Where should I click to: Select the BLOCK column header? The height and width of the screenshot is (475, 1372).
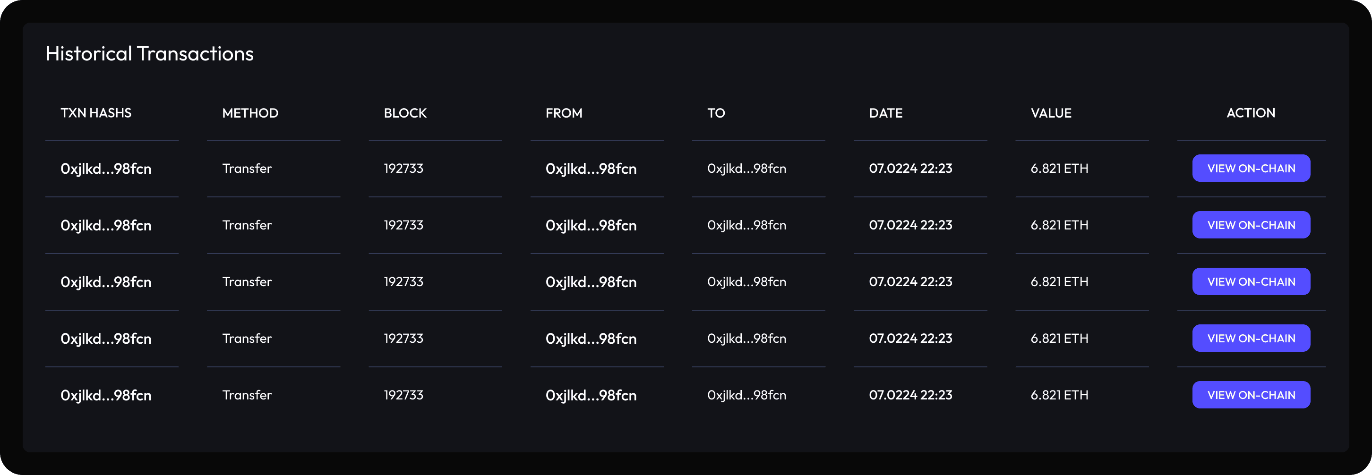click(x=405, y=113)
